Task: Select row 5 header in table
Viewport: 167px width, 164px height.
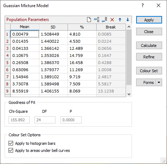Action: point(7,63)
